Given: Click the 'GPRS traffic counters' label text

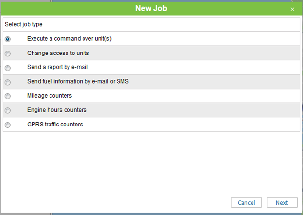Looking at the screenshot, I should pos(55,125).
